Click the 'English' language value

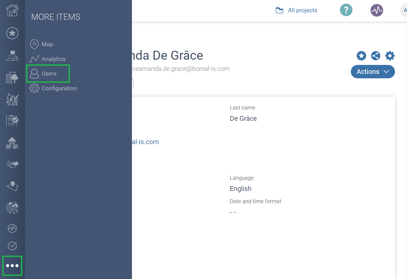240,189
